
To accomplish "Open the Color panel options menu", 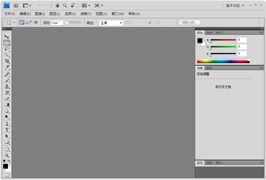I will [x=261, y=33].
